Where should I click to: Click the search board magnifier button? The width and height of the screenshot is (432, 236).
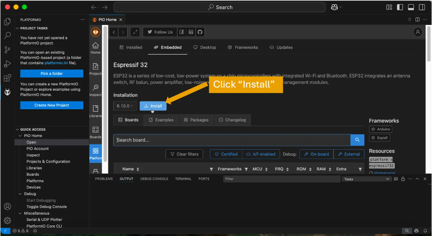(x=357, y=140)
